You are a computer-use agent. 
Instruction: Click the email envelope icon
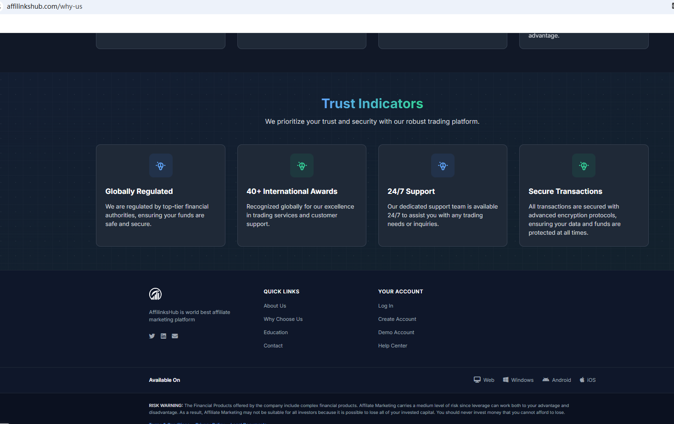coord(175,336)
